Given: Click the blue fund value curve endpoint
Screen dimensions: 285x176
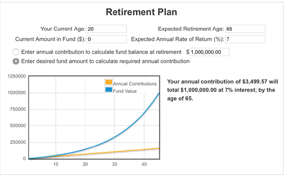Looking at the screenshot, I should pyautogui.click(x=159, y=93).
